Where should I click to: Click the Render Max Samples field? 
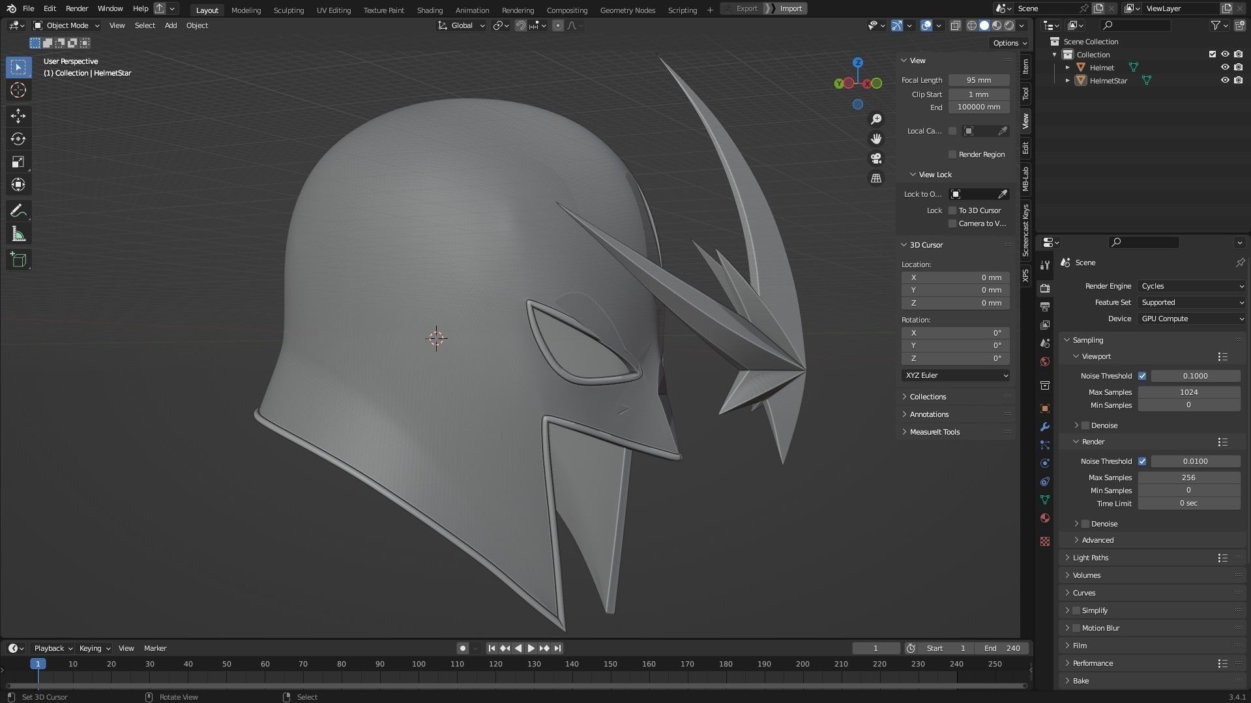1188,478
